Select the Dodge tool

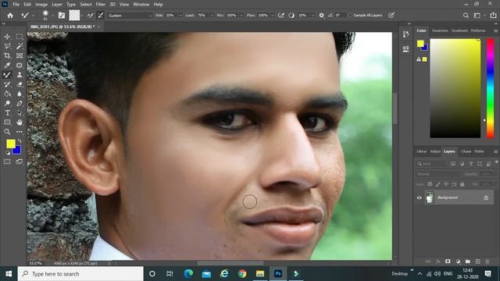[x=7, y=103]
